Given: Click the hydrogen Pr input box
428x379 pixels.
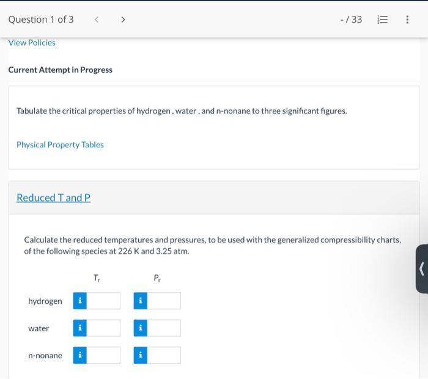Looking at the screenshot, I should [x=164, y=301].
